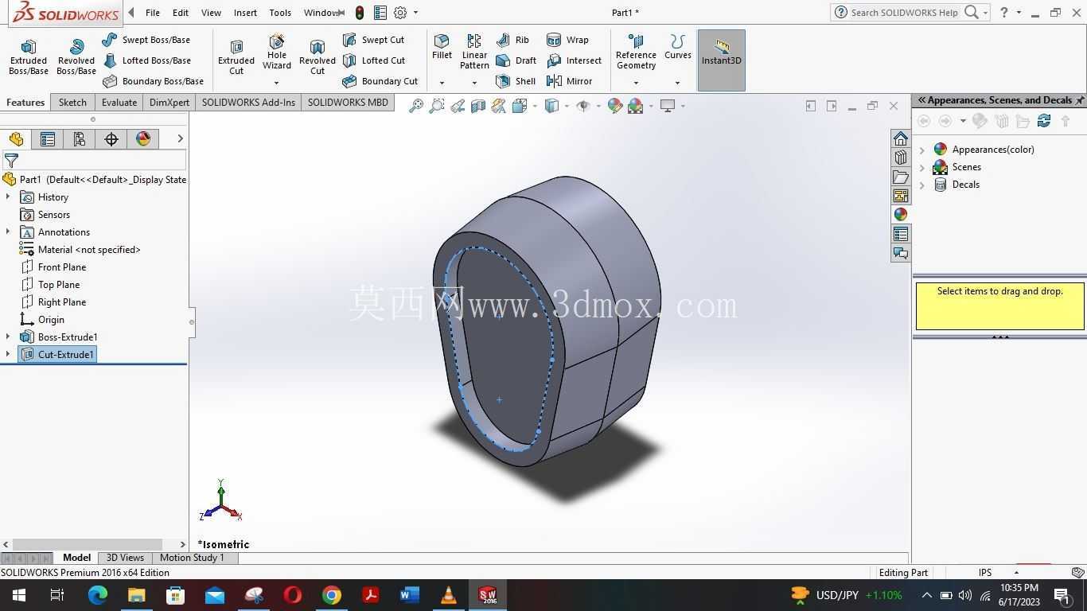Viewport: 1087px width, 611px height.
Task: Click the Section View icon
Action: pos(478,106)
